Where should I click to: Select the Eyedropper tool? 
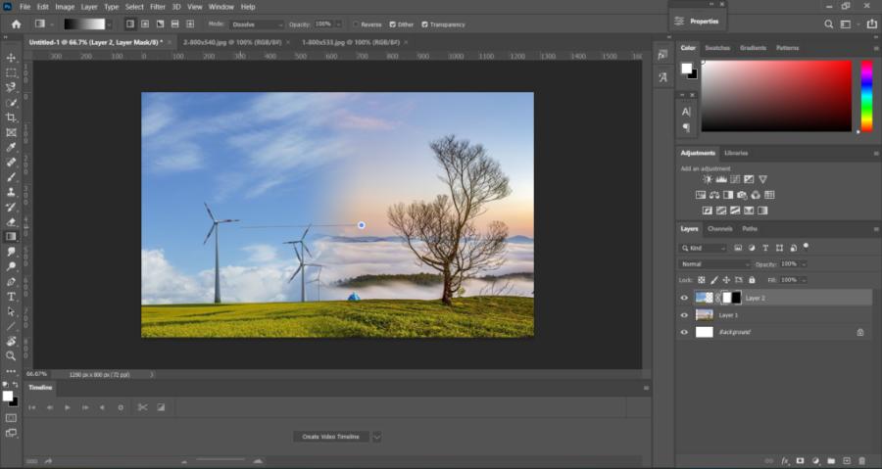tap(11, 147)
